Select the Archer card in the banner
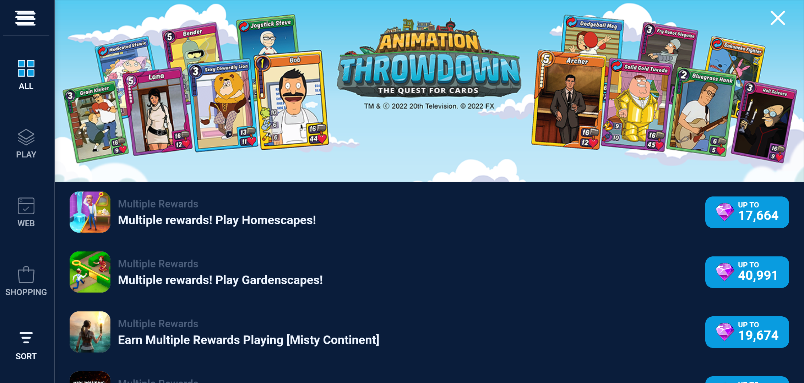 [x=568, y=100]
